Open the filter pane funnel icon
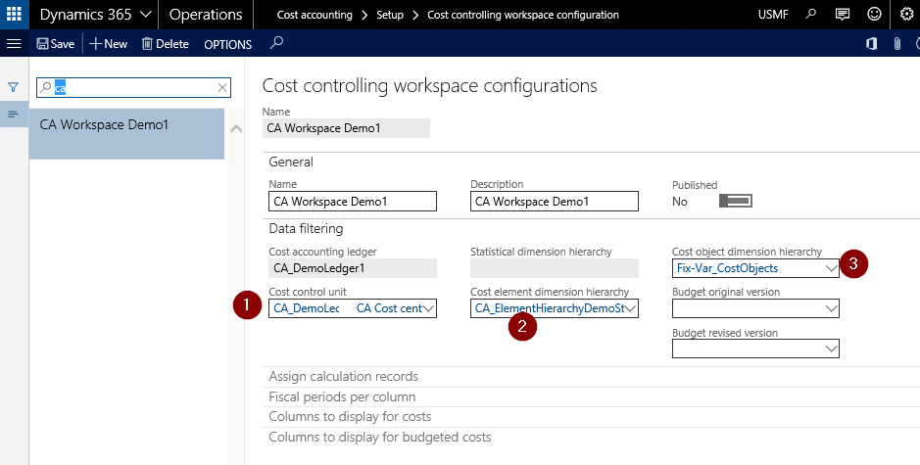 point(14,87)
